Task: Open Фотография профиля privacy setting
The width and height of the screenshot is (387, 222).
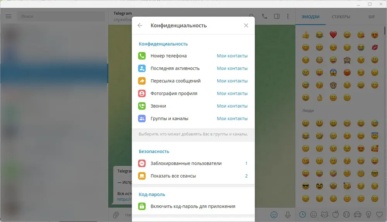Action: pos(193,94)
